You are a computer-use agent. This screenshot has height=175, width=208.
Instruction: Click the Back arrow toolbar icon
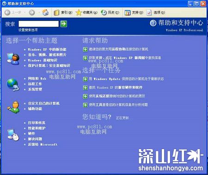point(7,12)
